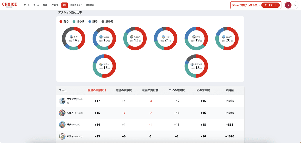
Task: Sort by 所持金 column header
Action: click(x=229, y=90)
